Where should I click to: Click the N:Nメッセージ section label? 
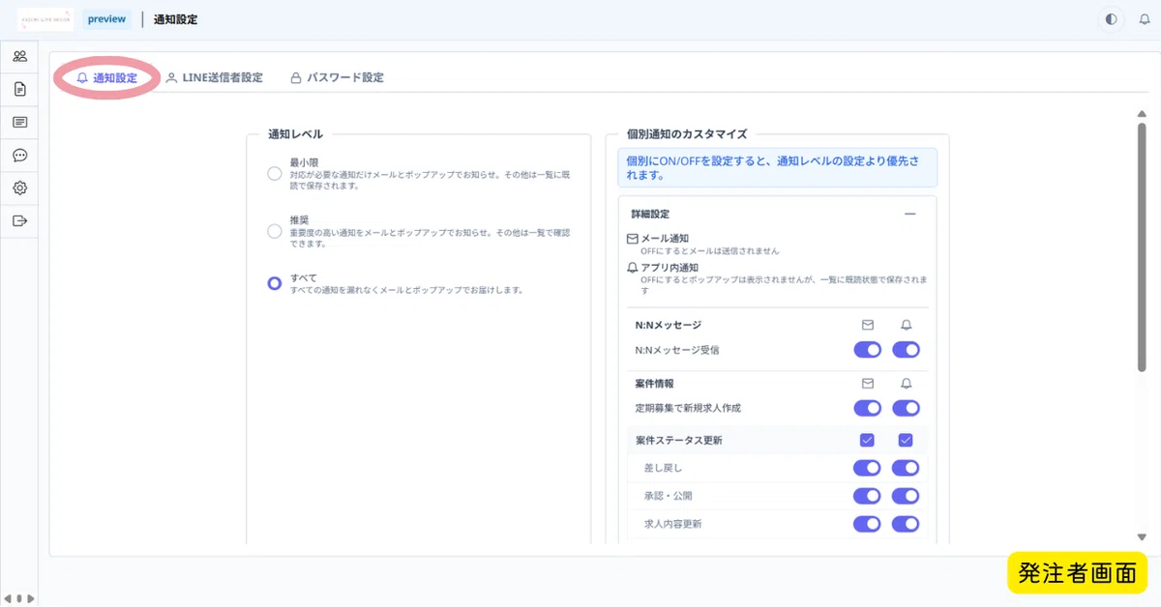(x=668, y=325)
